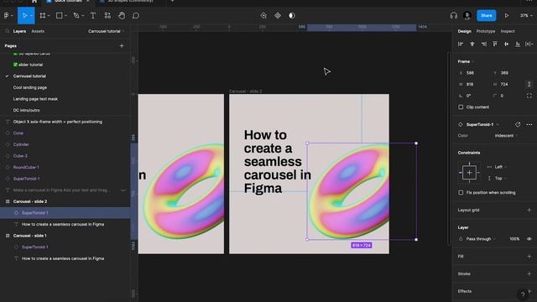Screen dimensions: 537x302
Task: Click the user avatar
Action: [x=467, y=15]
